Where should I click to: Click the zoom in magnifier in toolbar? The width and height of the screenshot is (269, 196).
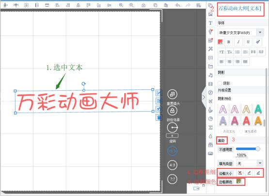121,5
